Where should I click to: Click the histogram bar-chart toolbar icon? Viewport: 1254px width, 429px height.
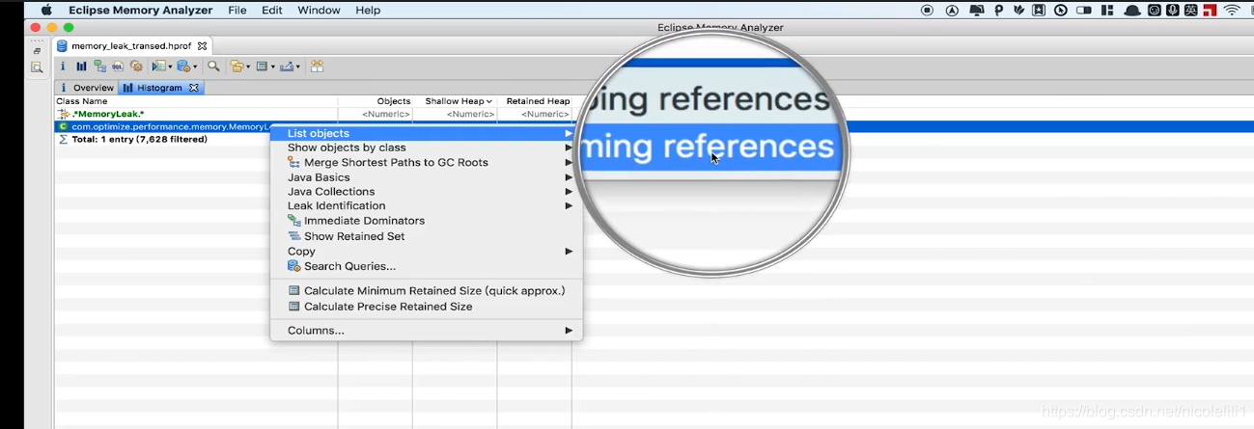coord(81,67)
